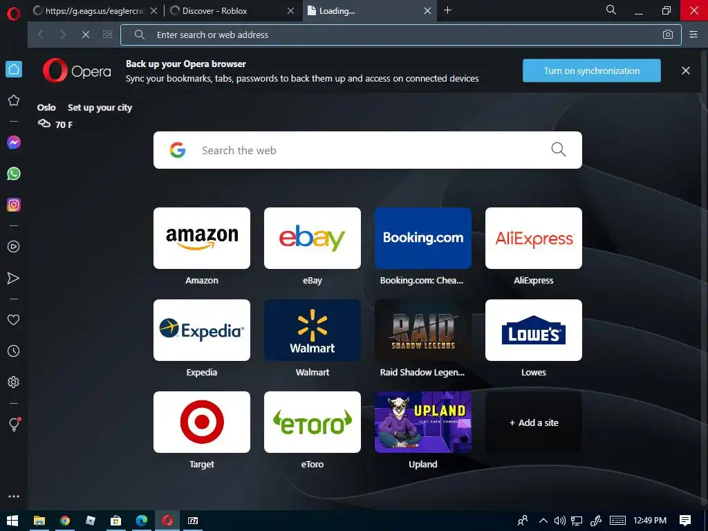Launch Edge from the taskbar
Viewport: 708px width, 531px height.
coord(142,521)
